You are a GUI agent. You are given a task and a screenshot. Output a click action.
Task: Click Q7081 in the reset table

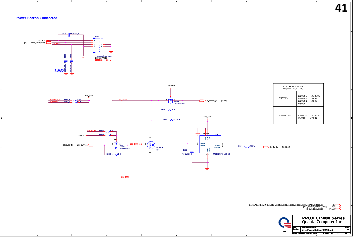pos(314,118)
